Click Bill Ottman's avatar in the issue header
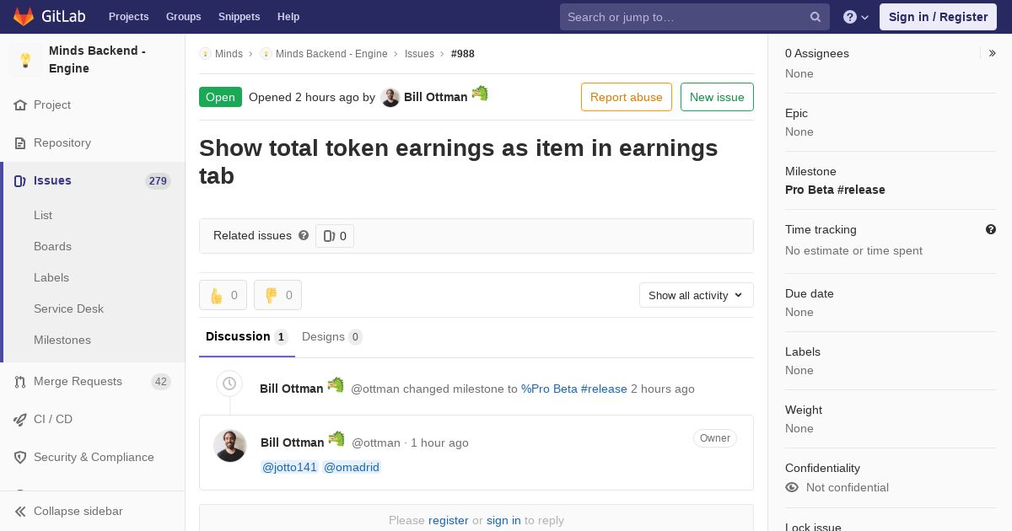 point(390,97)
